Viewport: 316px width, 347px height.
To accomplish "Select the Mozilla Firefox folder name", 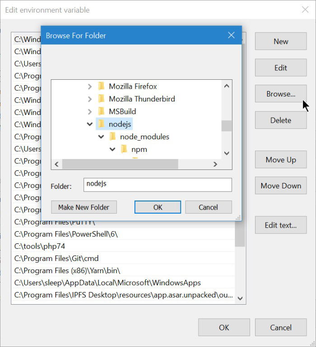I will pos(133,87).
